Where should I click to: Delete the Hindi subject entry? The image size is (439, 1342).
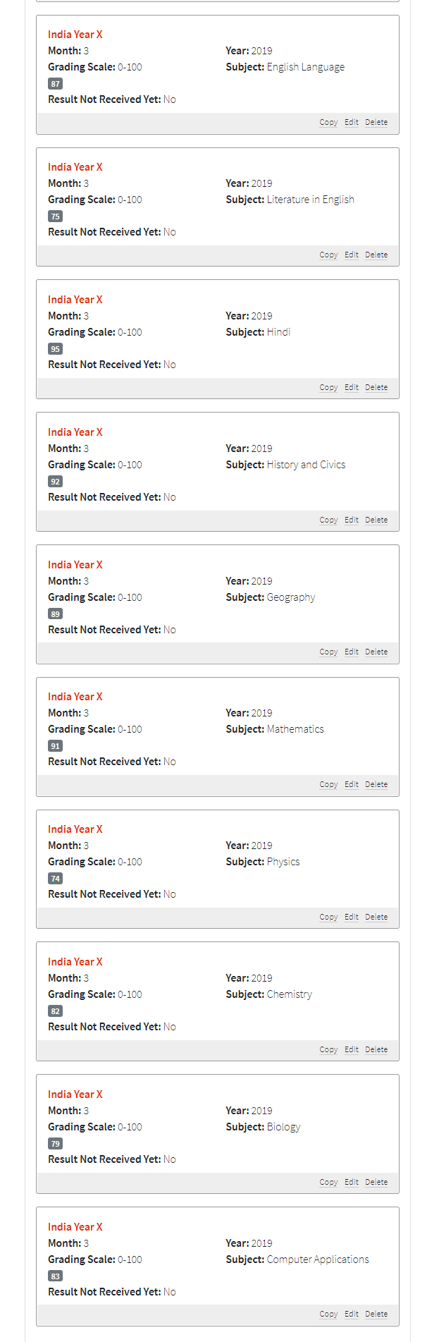(x=376, y=387)
